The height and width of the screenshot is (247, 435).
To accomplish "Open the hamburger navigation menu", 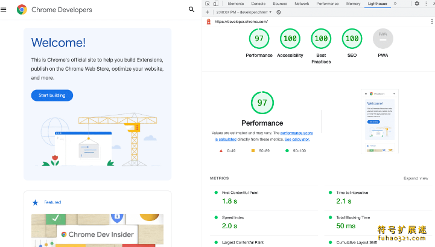I will (4, 10).
